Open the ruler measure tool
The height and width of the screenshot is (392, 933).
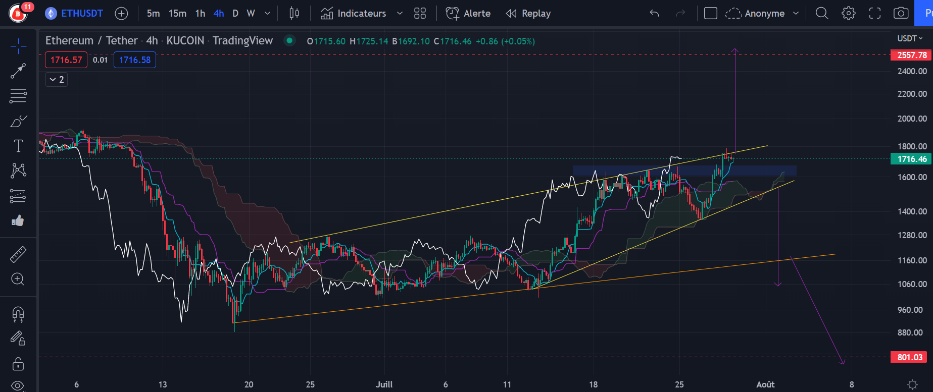pyautogui.click(x=18, y=255)
